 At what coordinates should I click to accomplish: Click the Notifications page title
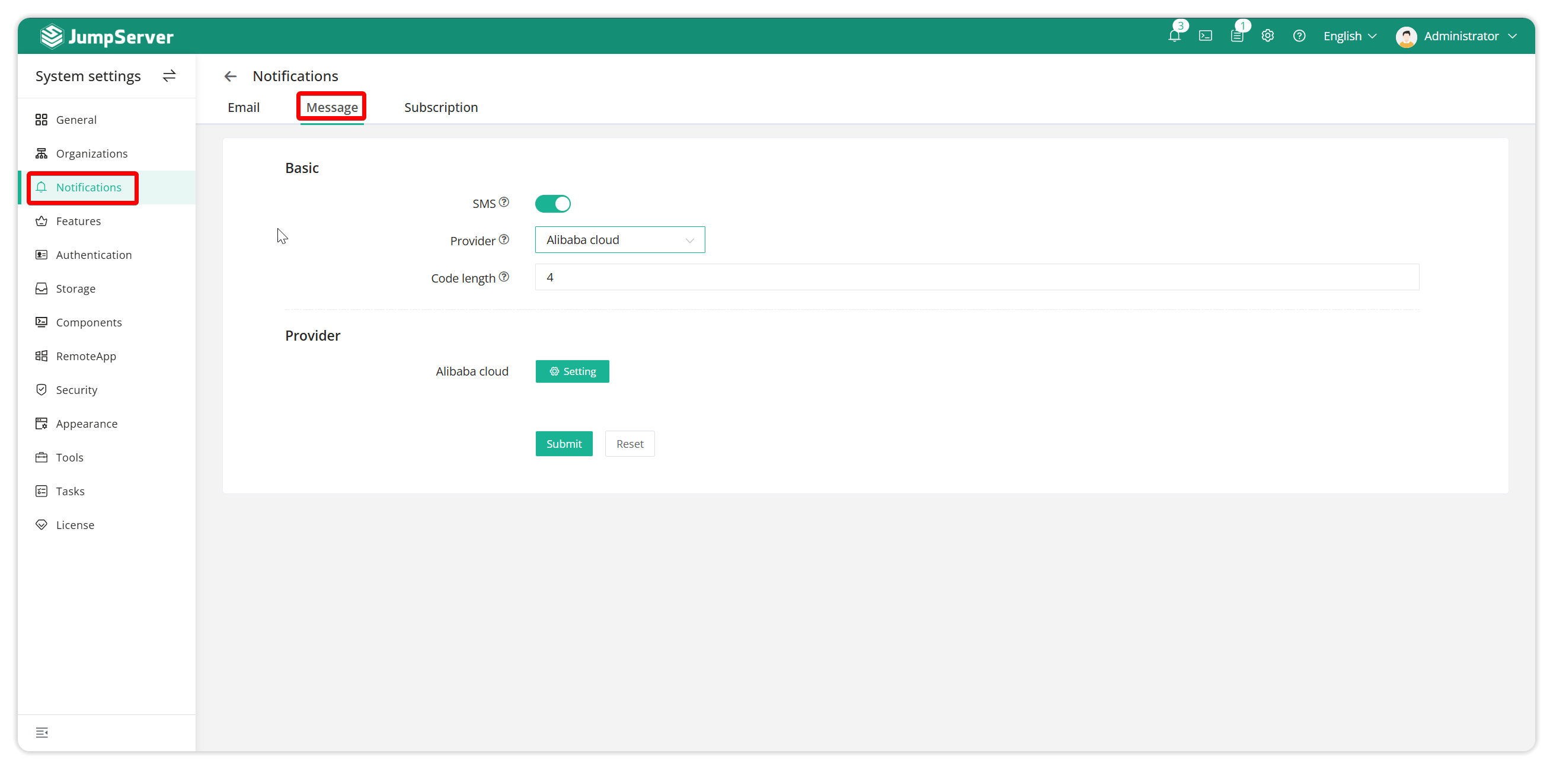295,76
